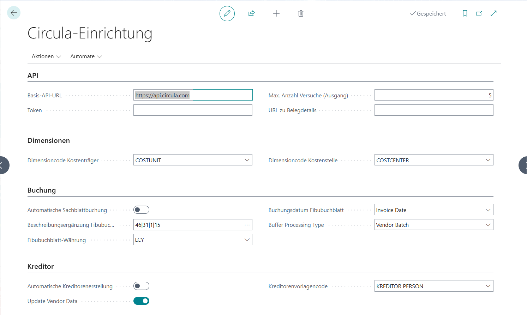Click the Kreditorenvorlagencode label

[x=298, y=286]
